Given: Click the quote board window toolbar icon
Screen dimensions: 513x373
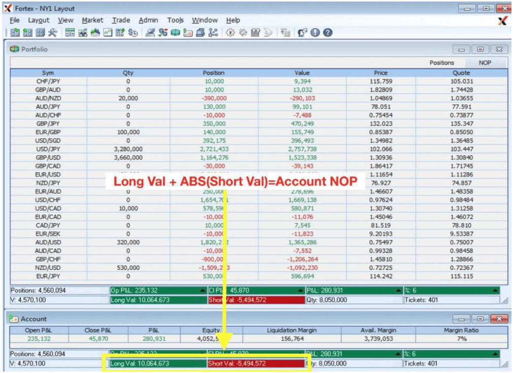Looking at the screenshot, I should click(x=70, y=33).
